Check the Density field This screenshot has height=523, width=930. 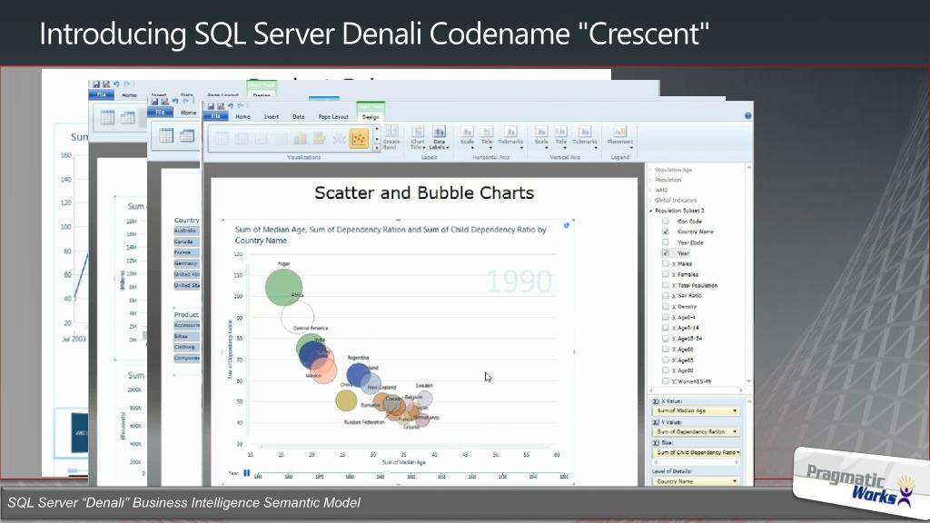pos(666,306)
